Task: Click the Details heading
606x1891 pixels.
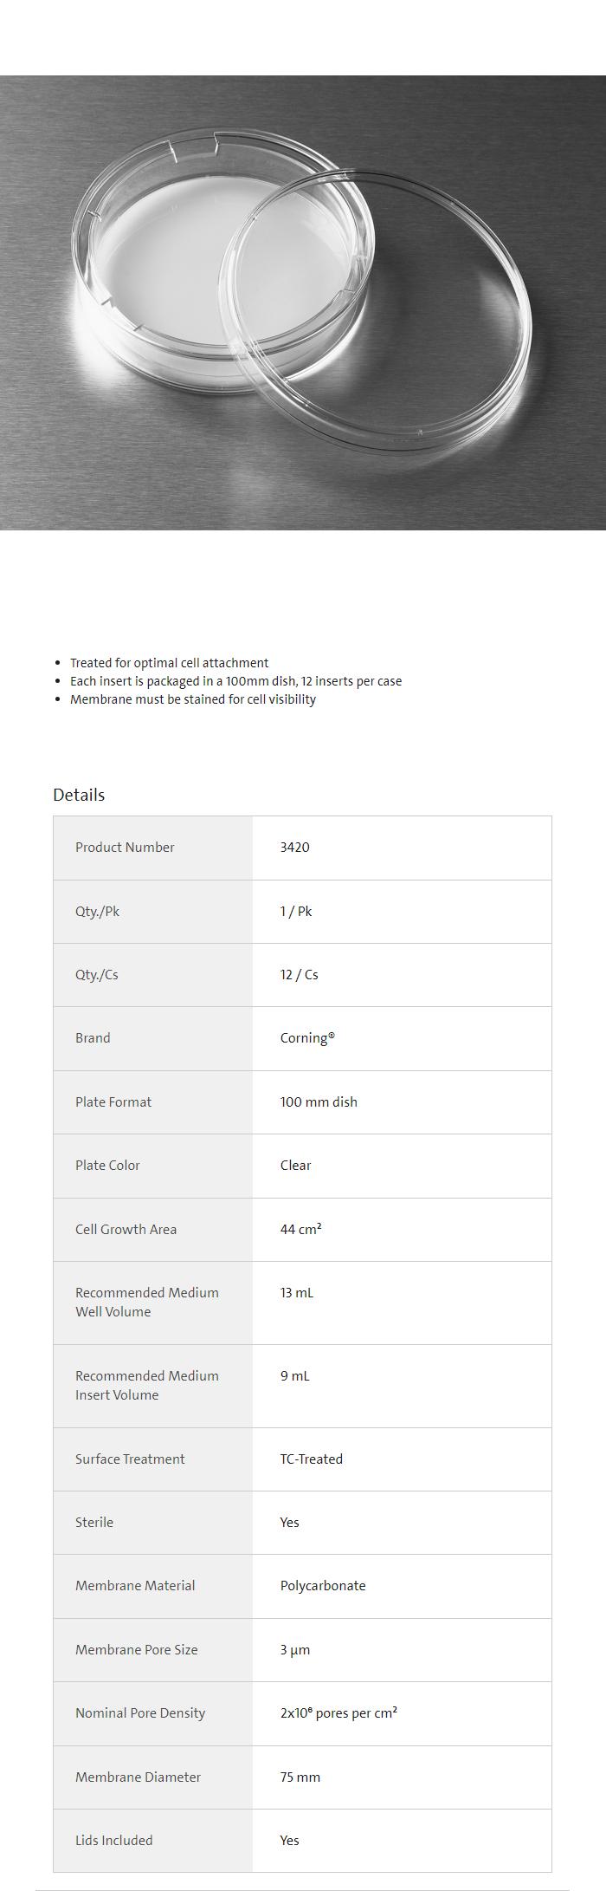Action: click(x=79, y=795)
